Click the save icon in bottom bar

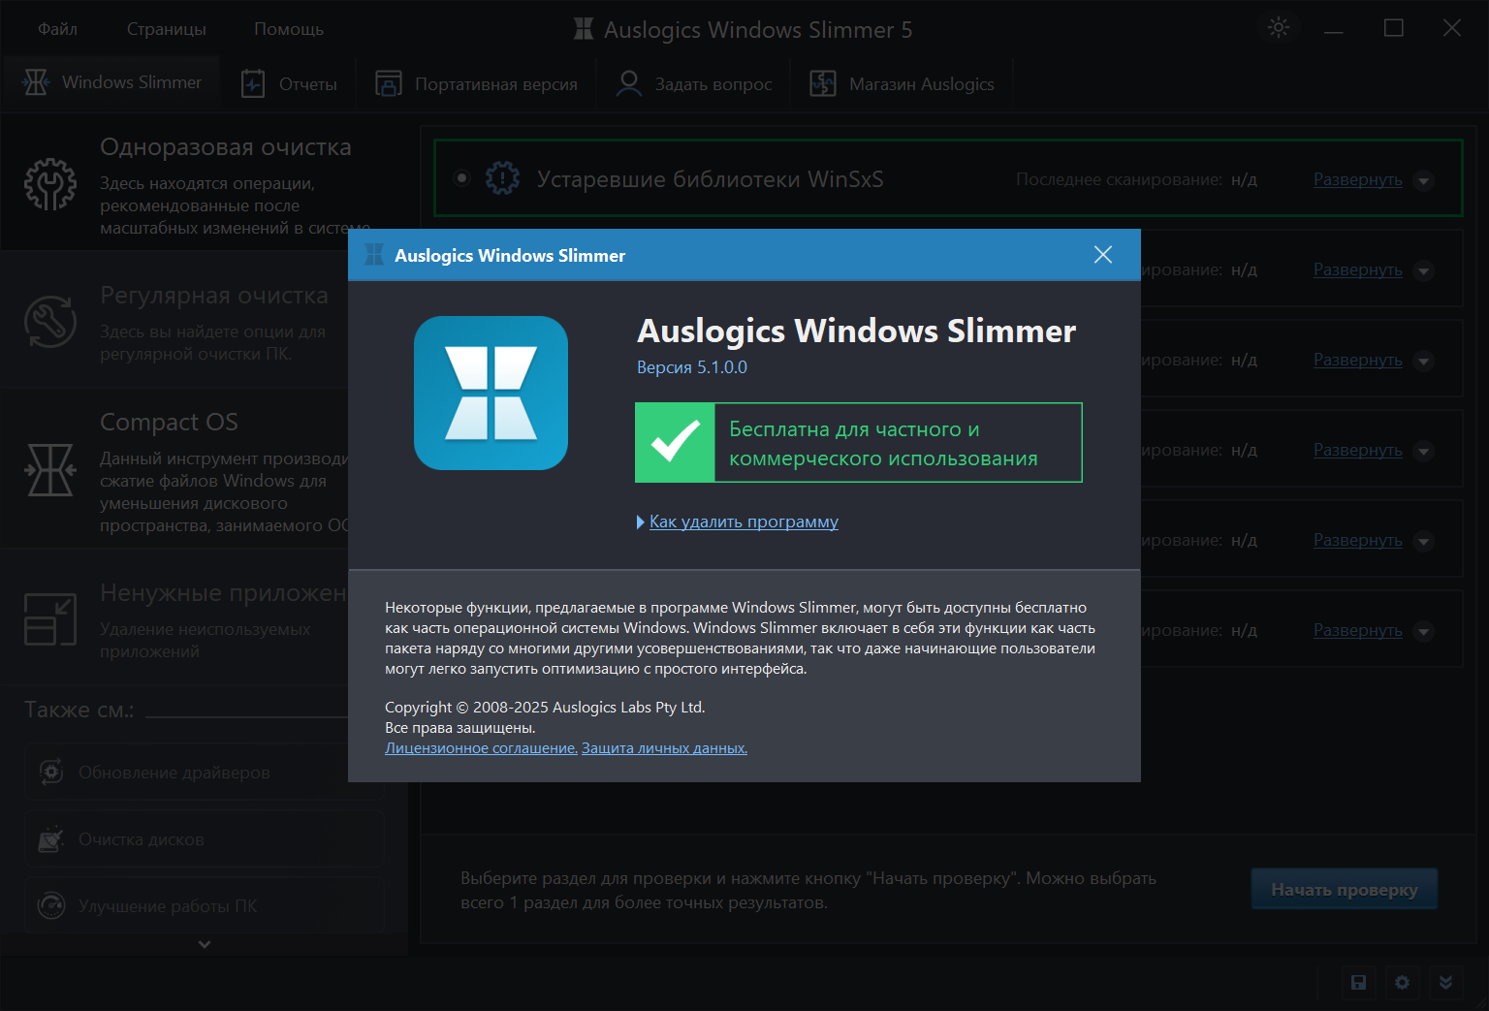1358,982
